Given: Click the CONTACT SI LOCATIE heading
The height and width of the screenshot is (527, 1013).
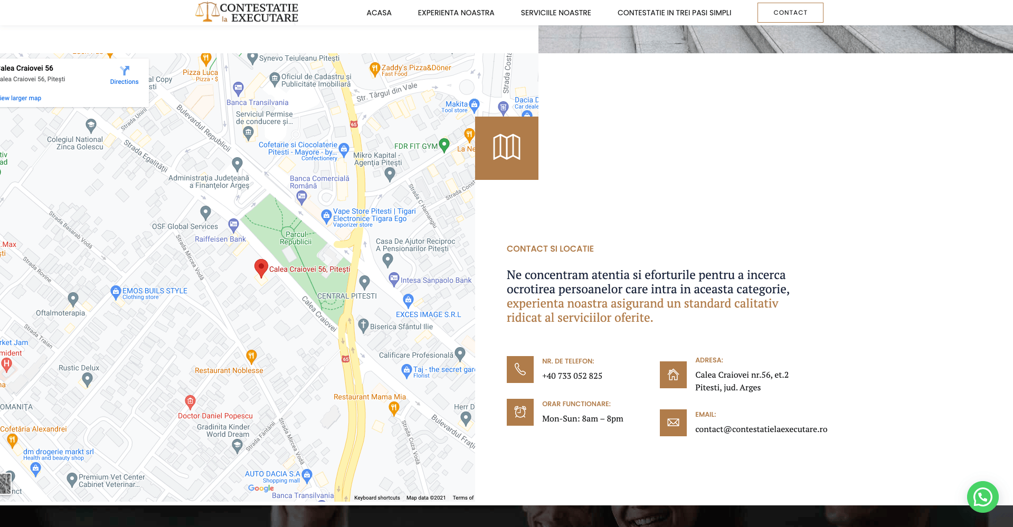Looking at the screenshot, I should pos(550,249).
